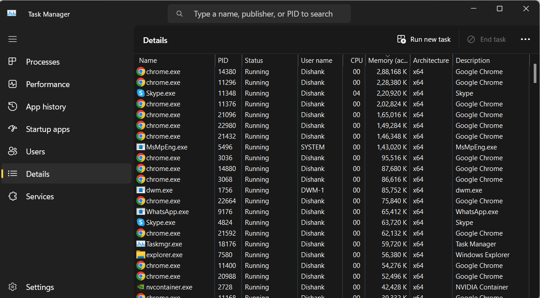The image size is (540, 298).
Task: Click the Run new task button
Action: click(424, 39)
